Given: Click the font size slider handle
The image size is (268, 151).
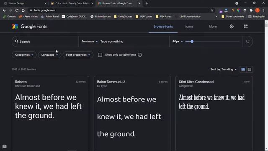Looking at the screenshot, I should point(192,42).
